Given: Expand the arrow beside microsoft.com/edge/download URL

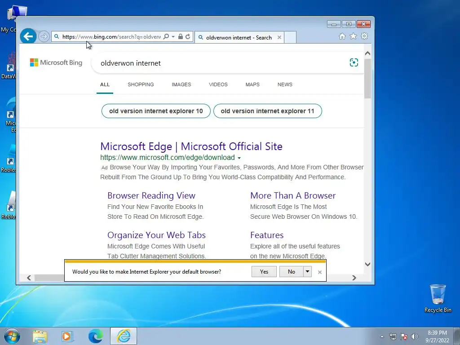Looking at the screenshot, I should (239, 158).
